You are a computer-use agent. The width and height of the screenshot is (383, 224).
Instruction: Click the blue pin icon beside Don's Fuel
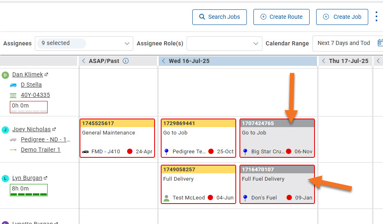tap(245, 198)
